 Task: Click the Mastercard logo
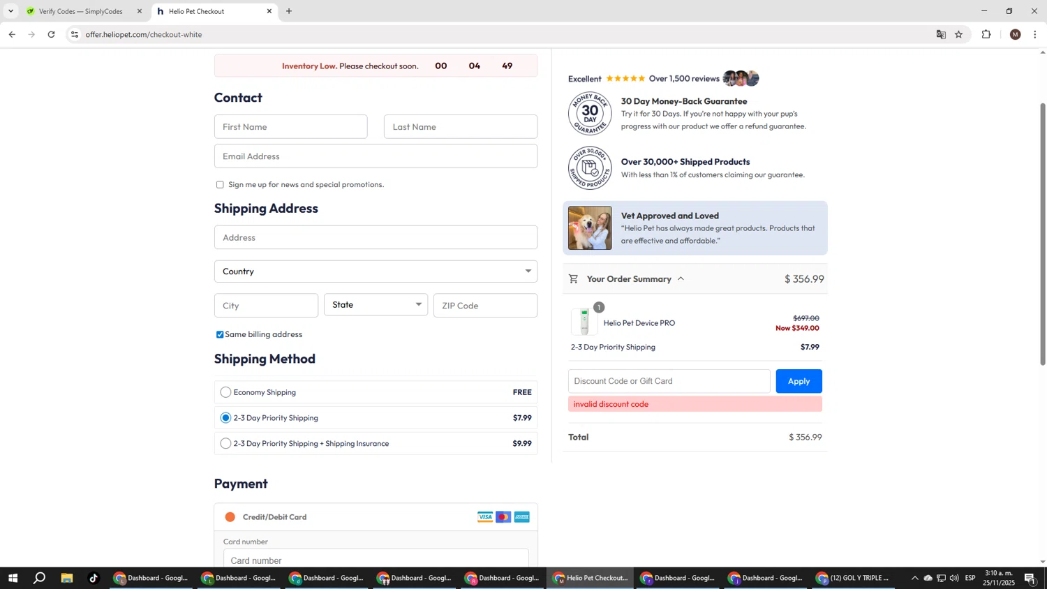pyautogui.click(x=503, y=517)
